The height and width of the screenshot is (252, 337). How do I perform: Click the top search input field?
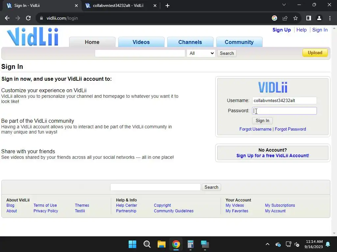pyautogui.click(x=140, y=53)
